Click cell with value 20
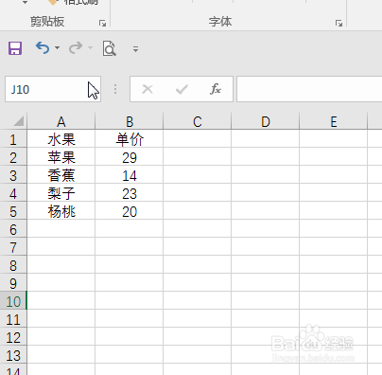Viewport: 382px width, 375px height. 130,211
